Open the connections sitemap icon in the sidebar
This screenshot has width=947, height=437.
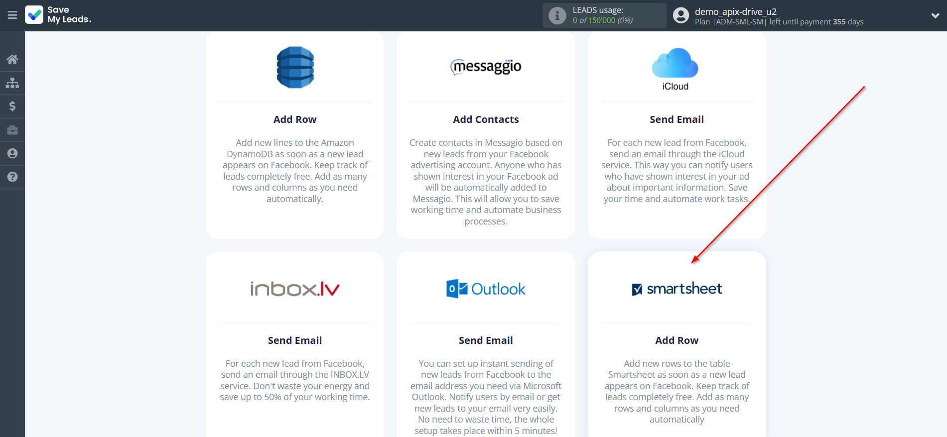click(x=12, y=83)
